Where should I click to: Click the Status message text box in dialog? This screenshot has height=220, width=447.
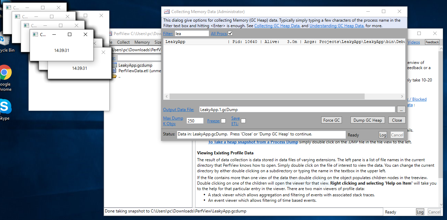coord(261,134)
